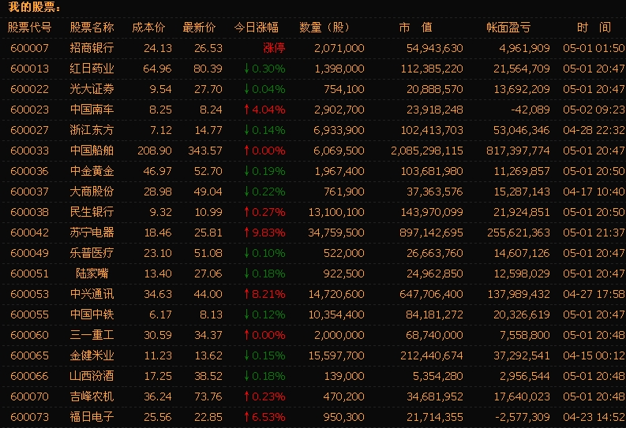Click the red up arrow for 中国南车

tap(247, 110)
